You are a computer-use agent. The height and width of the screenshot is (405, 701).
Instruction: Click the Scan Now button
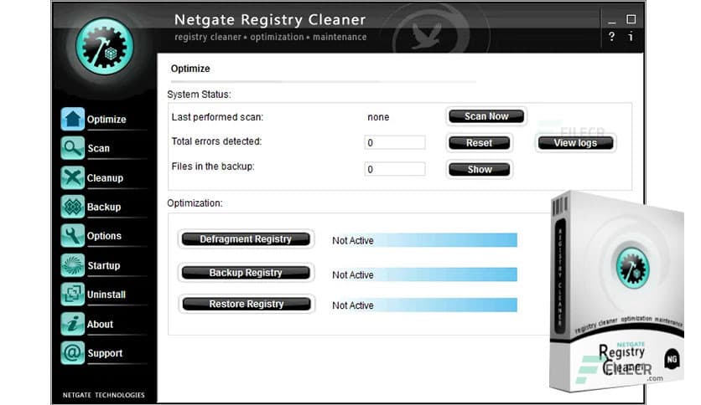coord(486,116)
